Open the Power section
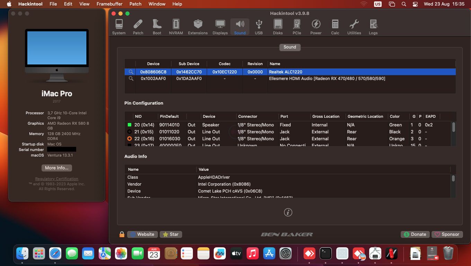471x266 pixels. click(316, 27)
